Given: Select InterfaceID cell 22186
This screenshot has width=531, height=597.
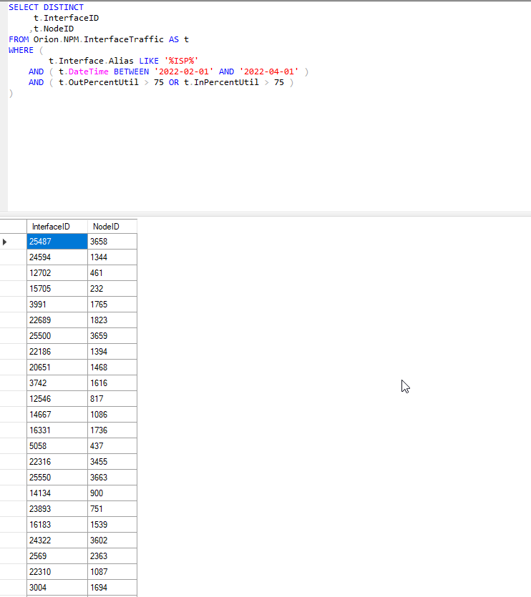Looking at the screenshot, I should point(57,352).
